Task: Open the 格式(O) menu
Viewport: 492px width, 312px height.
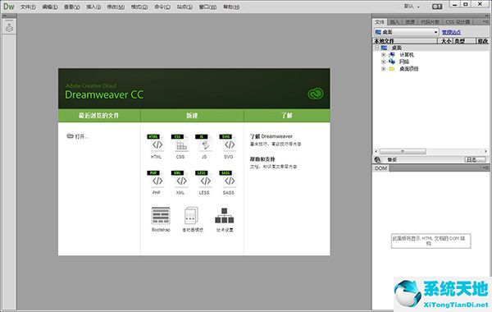Action: click(x=139, y=7)
